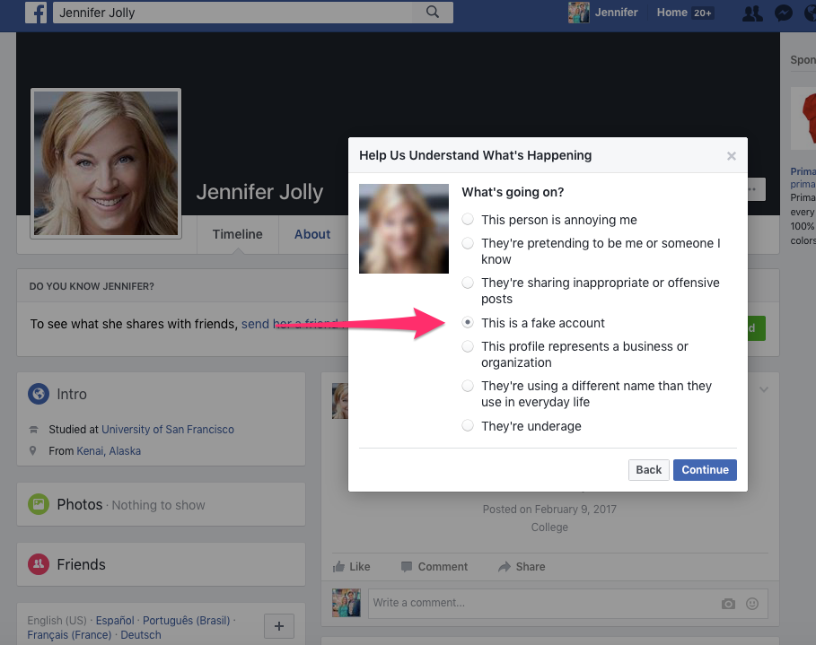Open Jennifer's profile link in top bar
816x645 pixels.
coord(616,13)
